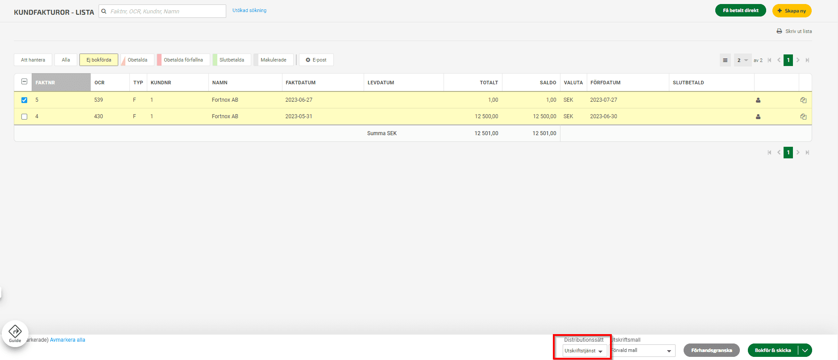838x360 pixels.
Task: Toggle the select-all header checkbox
Action: coord(25,82)
